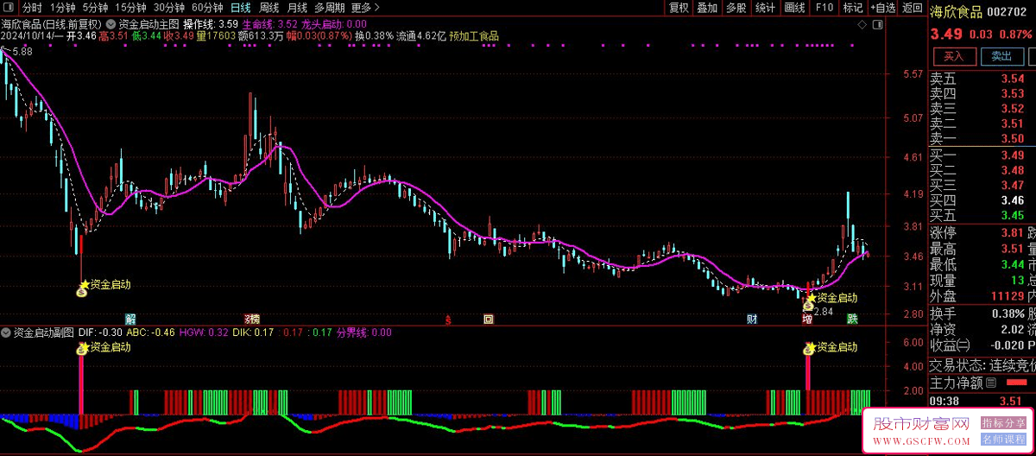
Task: Open the 多周期 multi-period view
Action: [x=330, y=8]
